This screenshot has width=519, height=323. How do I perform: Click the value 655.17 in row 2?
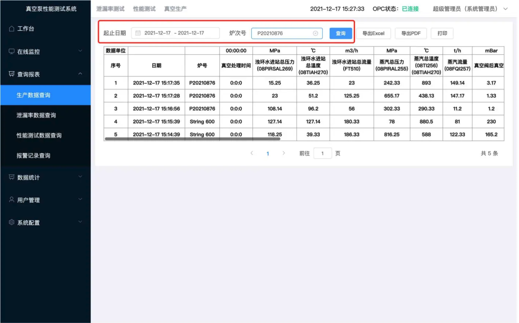pos(392,96)
